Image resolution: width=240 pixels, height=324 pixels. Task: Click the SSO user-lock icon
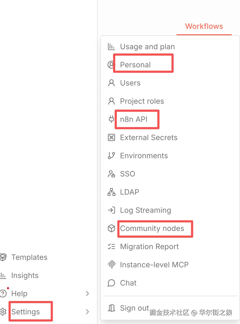[111, 174]
